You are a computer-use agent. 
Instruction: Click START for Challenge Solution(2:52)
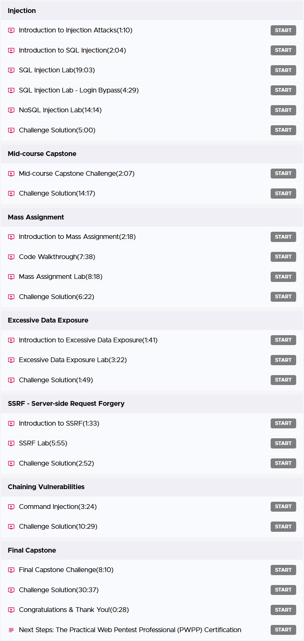283,463
